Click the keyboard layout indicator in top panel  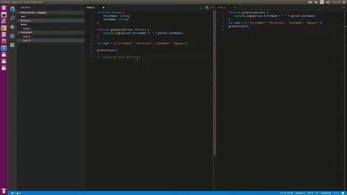click(x=322, y=2)
